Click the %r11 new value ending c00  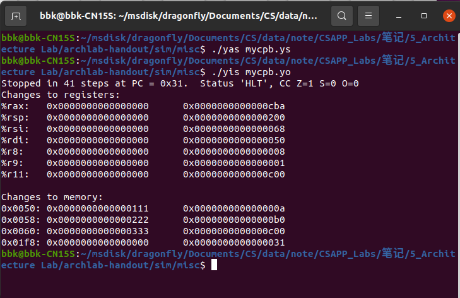[233, 174]
